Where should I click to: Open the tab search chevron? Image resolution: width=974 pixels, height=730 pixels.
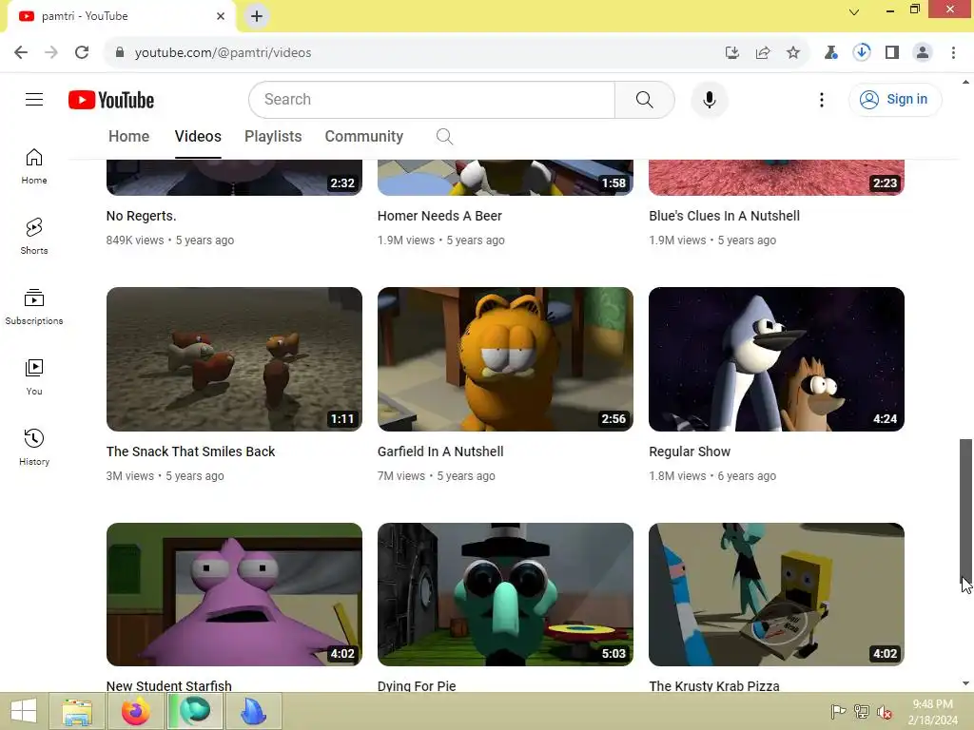point(854,11)
